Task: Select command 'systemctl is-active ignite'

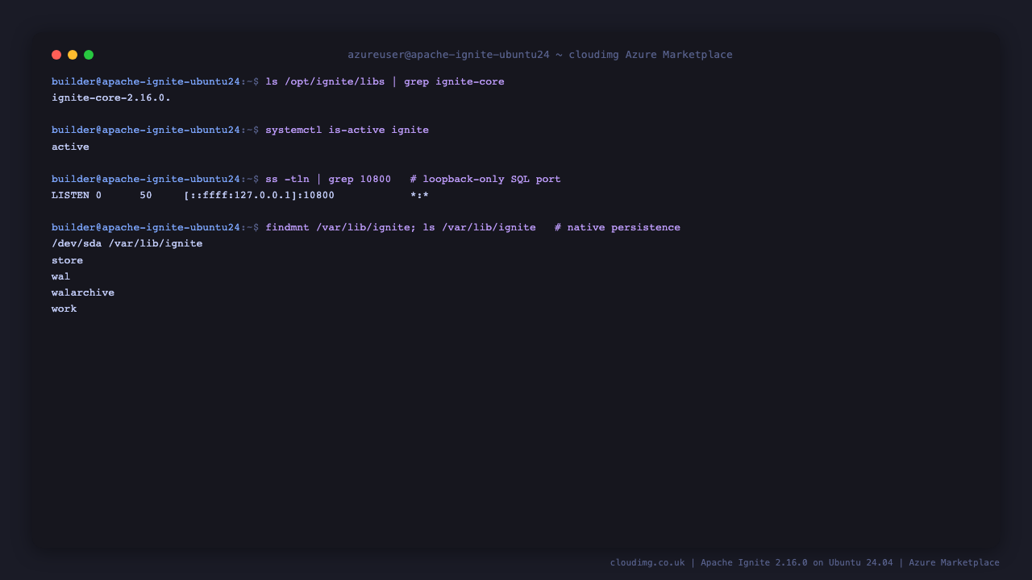Action: 347,130
